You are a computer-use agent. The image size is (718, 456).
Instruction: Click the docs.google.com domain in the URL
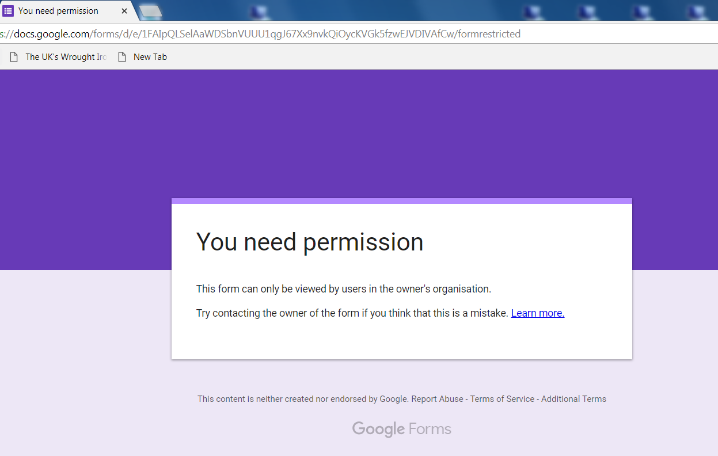[x=52, y=34]
